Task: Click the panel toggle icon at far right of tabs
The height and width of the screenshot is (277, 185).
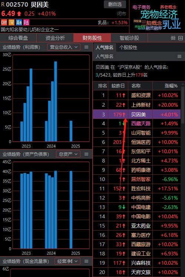Action: pos(181,38)
